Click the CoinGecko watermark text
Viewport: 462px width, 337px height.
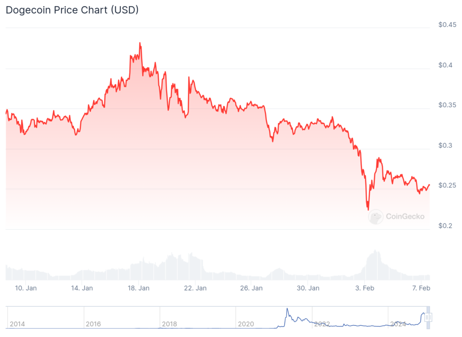coord(405,217)
